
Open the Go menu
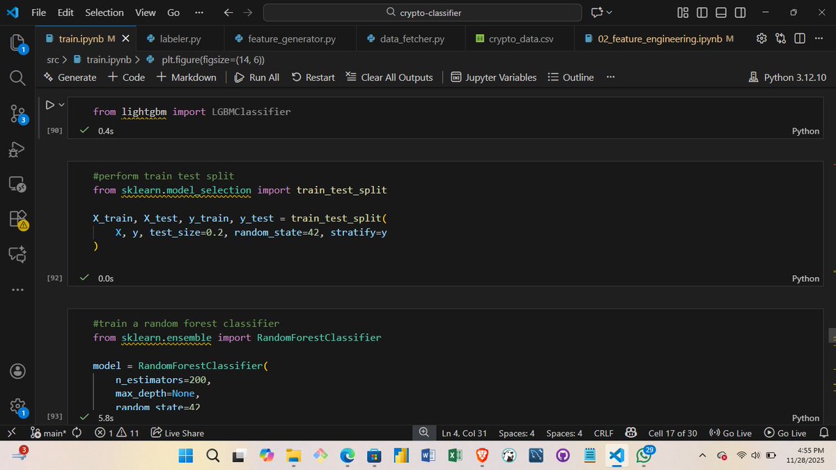pos(173,13)
